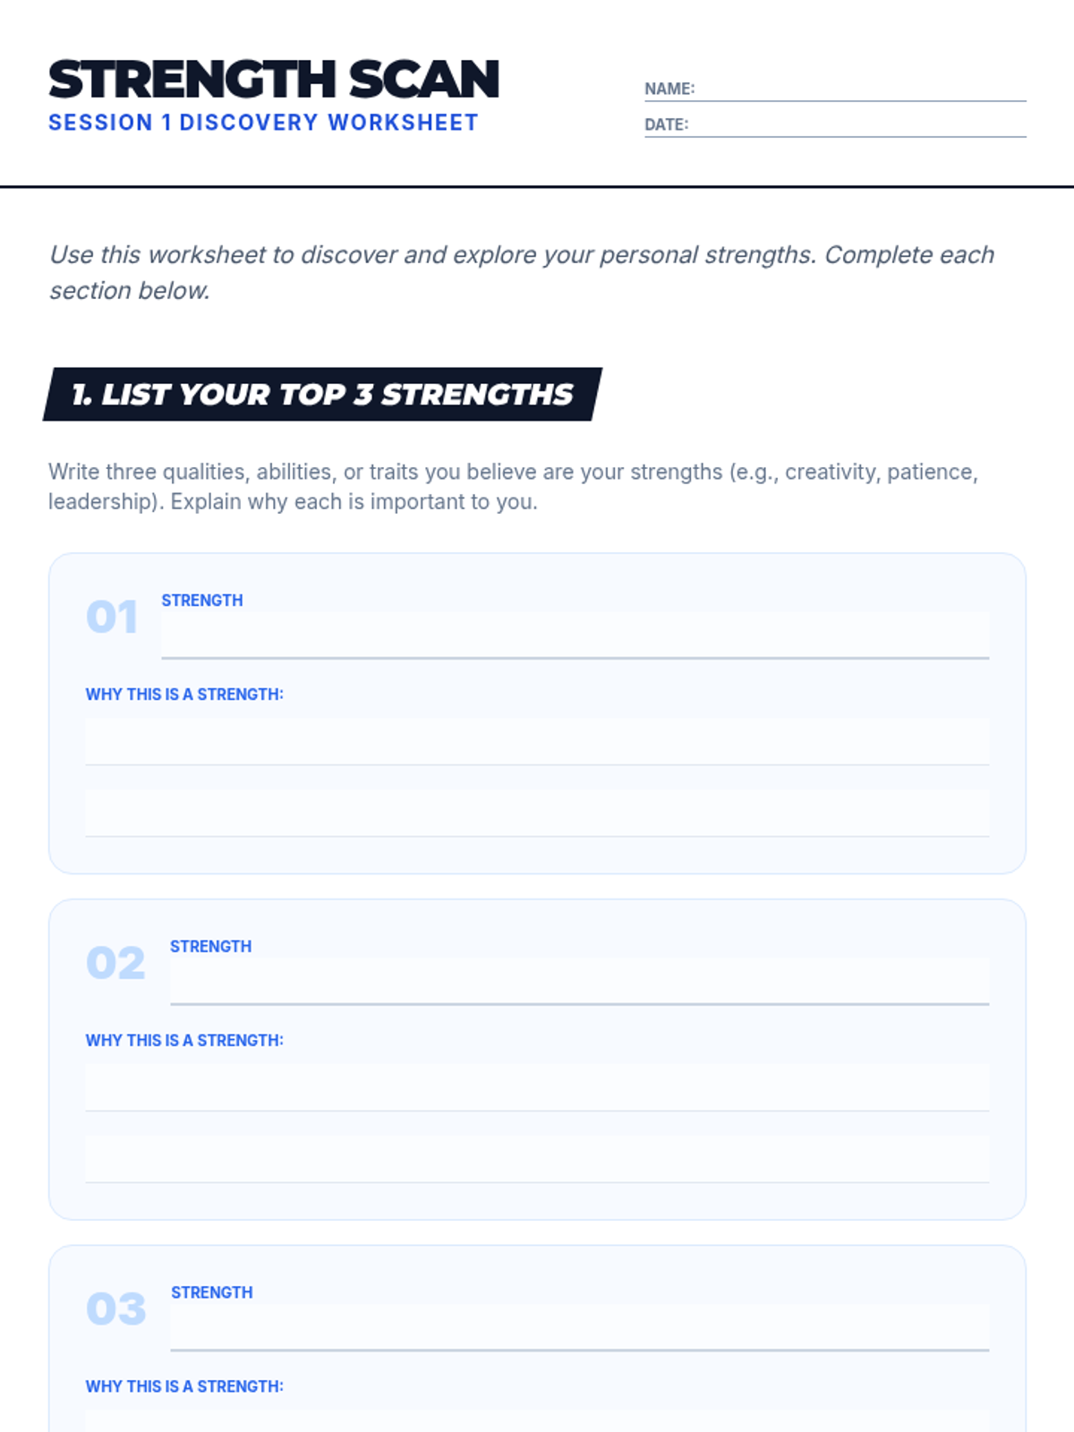Click the Strength field for item 01
The image size is (1074, 1432).
(x=575, y=635)
